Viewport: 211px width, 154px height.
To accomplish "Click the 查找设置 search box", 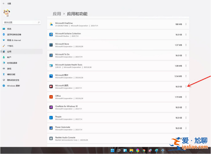I will click(x=22, y=23).
